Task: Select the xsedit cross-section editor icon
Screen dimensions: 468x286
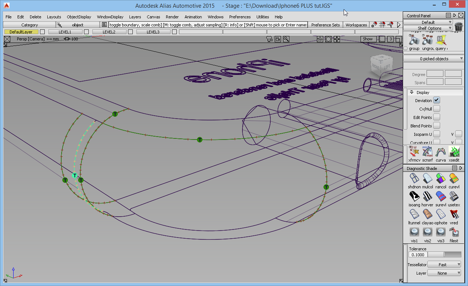Action: pos(454,152)
